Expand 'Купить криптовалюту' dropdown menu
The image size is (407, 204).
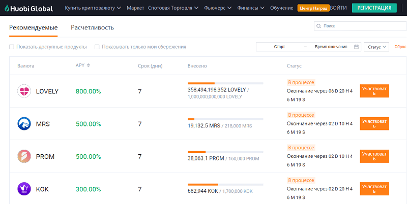pos(93,8)
